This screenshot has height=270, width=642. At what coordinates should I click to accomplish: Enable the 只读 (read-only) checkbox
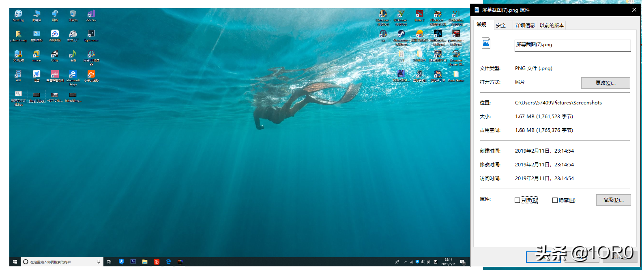coord(517,200)
